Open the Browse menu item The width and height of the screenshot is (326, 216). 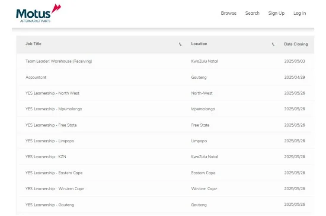point(228,13)
